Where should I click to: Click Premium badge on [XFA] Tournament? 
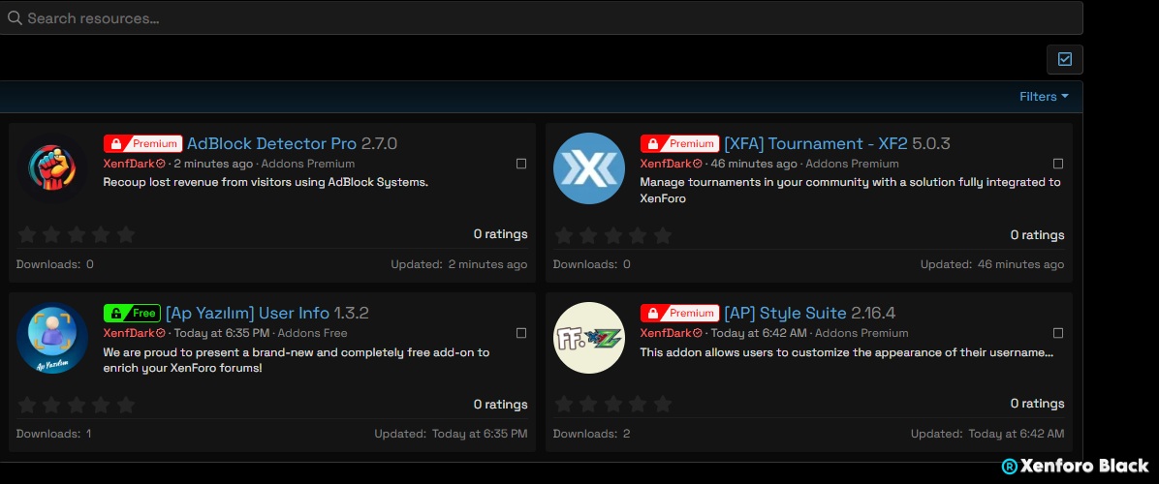click(679, 144)
